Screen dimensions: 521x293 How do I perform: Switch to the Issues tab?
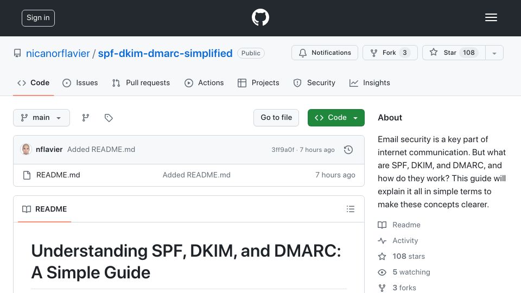[x=80, y=82]
